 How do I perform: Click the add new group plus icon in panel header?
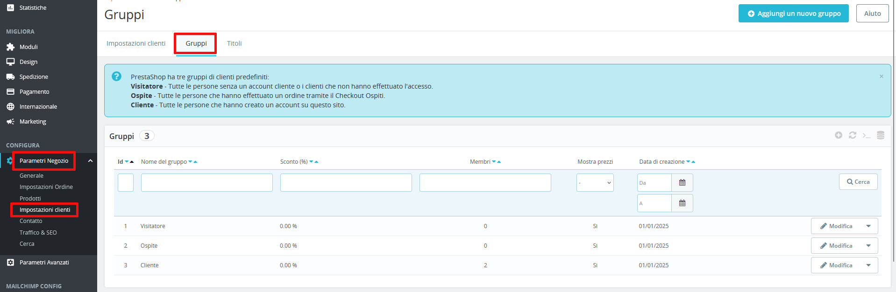click(x=839, y=135)
